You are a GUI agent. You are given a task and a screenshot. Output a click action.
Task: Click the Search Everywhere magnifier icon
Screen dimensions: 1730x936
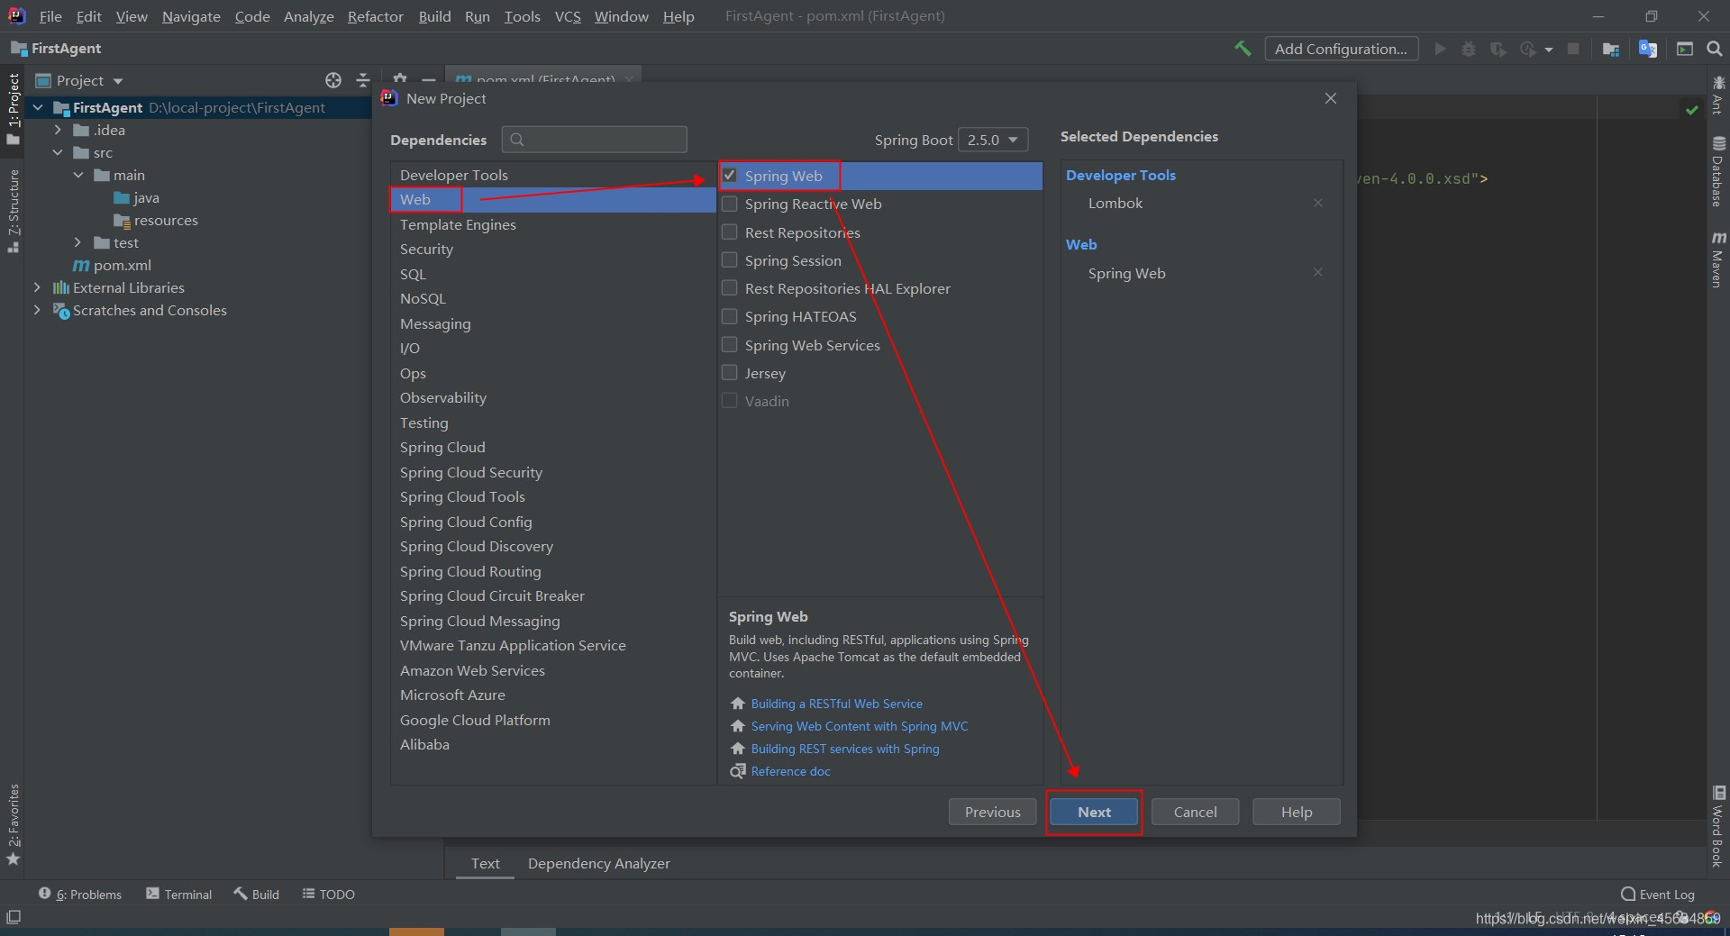pyautogui.click(x=1715, y=49)
